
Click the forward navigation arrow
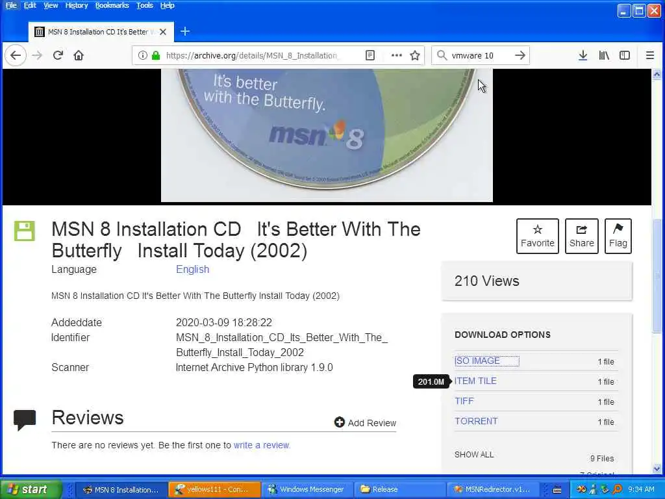[x=37, y=55]
